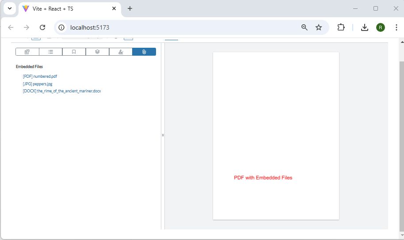Minimize the browser window
The width and height of the screenshot is (404, 240).
coord(355,8)
